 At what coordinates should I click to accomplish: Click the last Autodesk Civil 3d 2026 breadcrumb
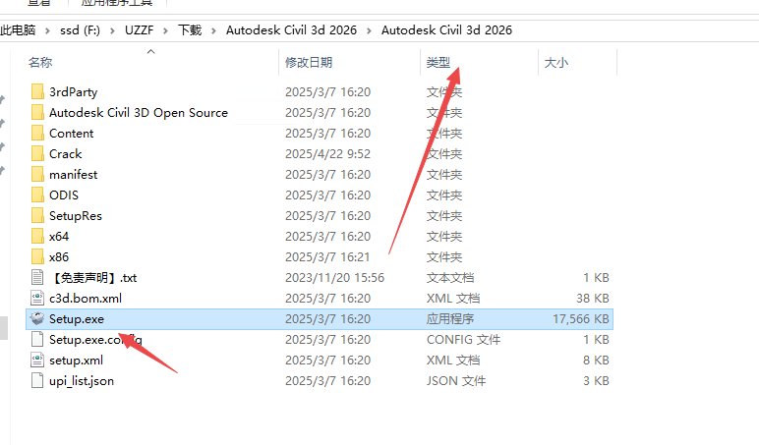446,30
